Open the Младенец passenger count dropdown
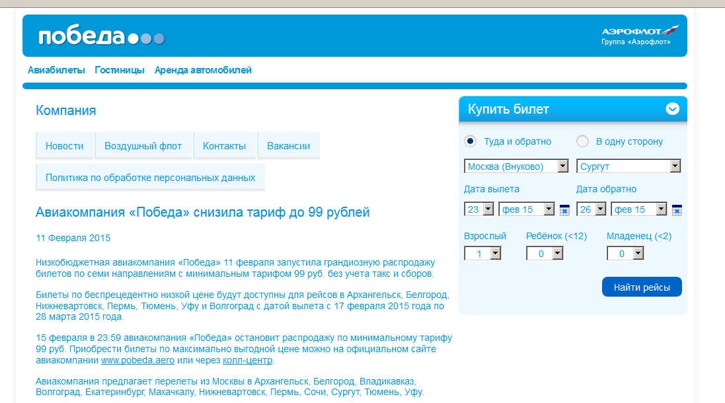 point(625,253)
